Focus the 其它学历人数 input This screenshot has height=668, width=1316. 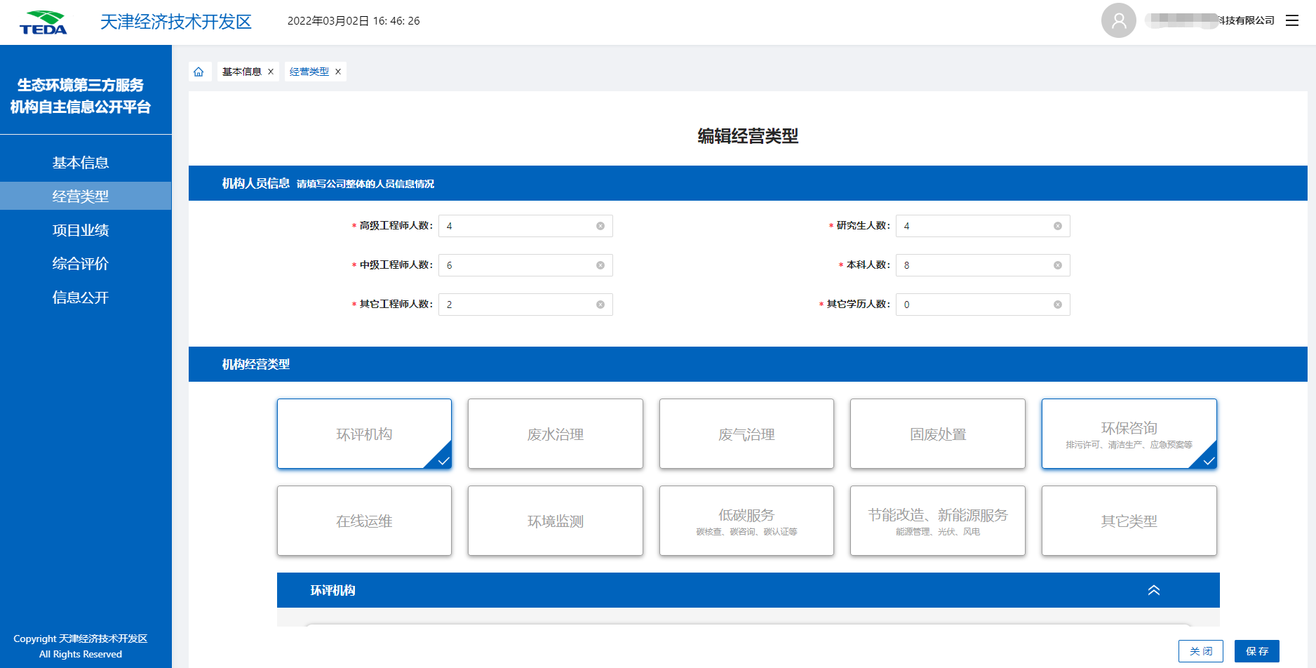click(x=983, y=305)
